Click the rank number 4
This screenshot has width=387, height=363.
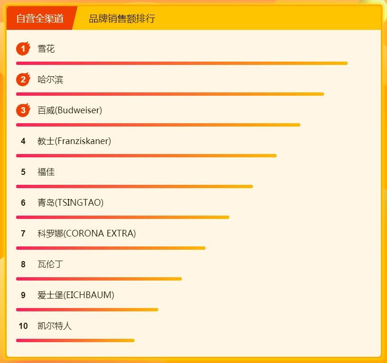click(23, 141)
